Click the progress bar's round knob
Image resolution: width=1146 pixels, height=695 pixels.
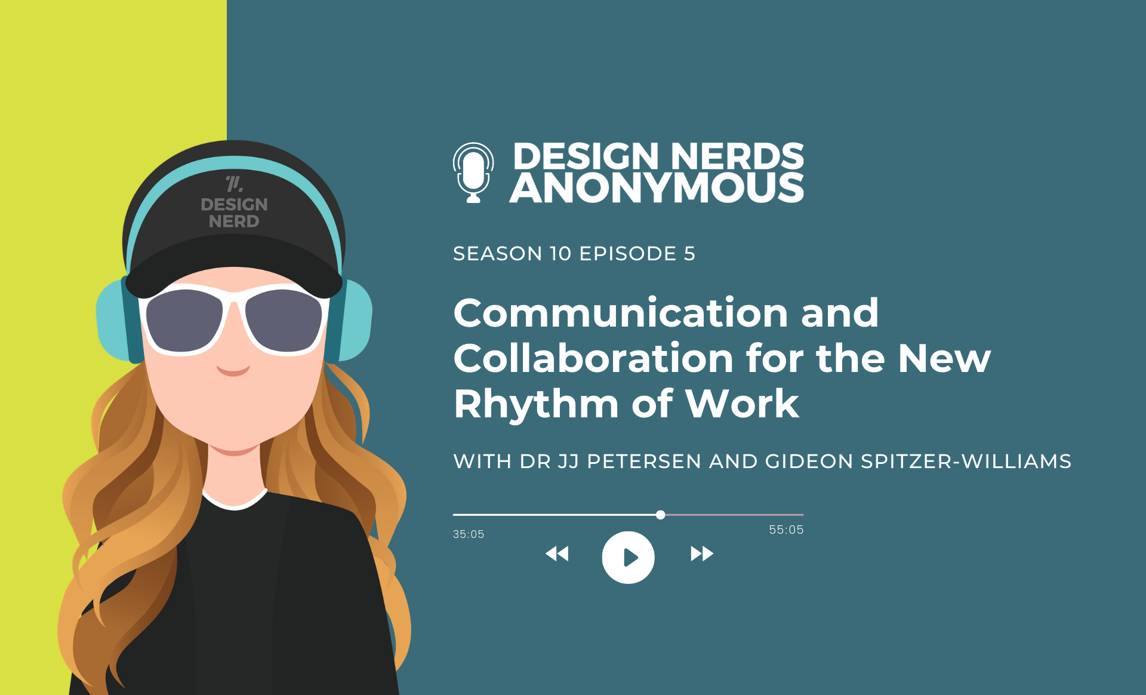coord(660,515)
